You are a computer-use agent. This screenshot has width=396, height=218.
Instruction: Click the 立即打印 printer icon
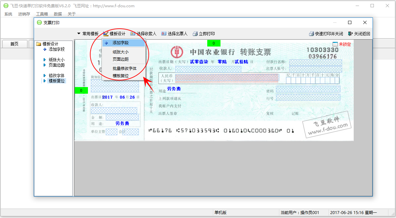coord(195,34)
